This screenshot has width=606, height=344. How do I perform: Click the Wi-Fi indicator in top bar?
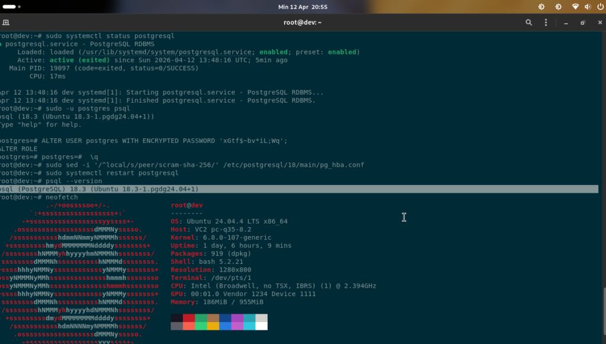(x=575, y=7)
